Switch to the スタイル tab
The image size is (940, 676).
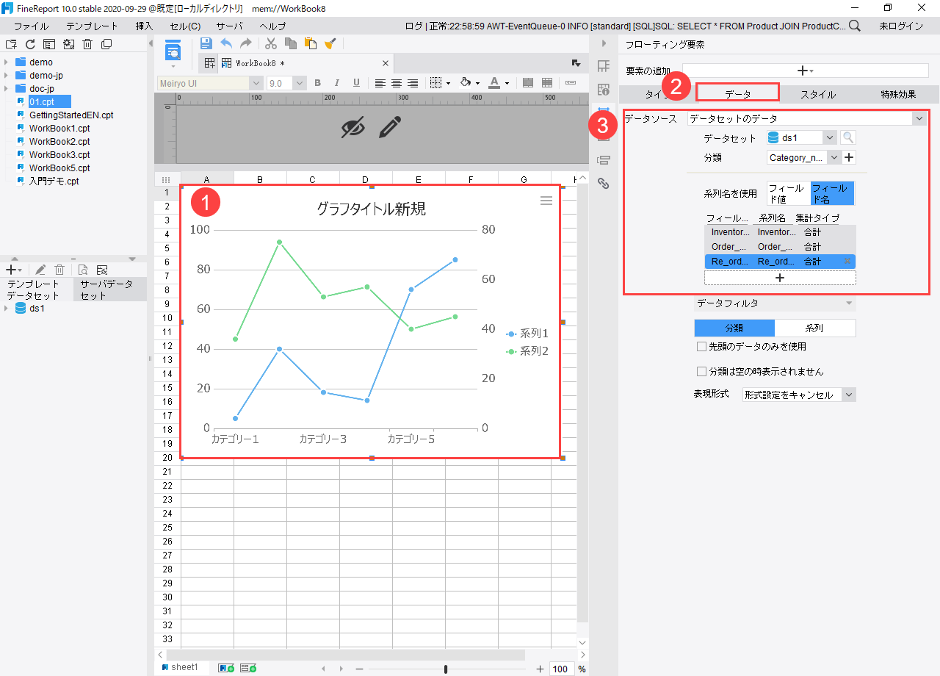coord(818,94)
